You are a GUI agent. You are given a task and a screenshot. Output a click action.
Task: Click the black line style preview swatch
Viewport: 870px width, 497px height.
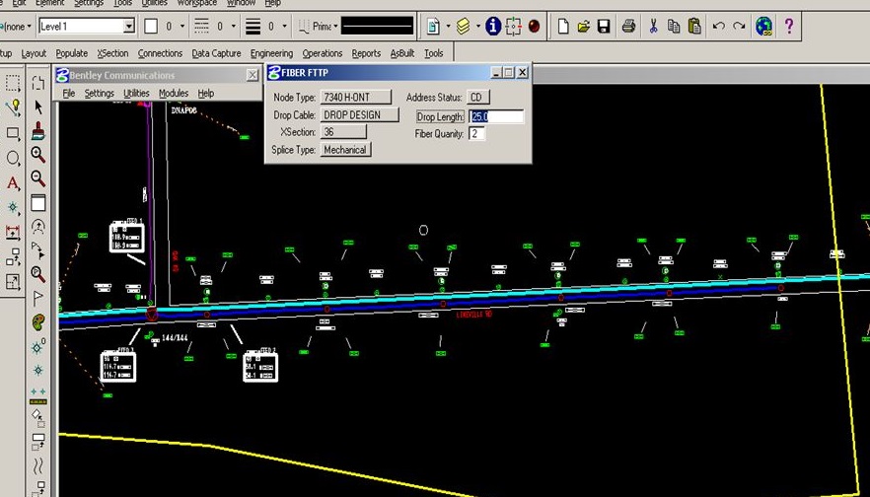pos(377,26)
